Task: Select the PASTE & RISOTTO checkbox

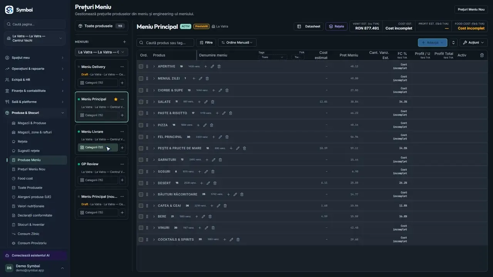Action: (x=141, y=113)
